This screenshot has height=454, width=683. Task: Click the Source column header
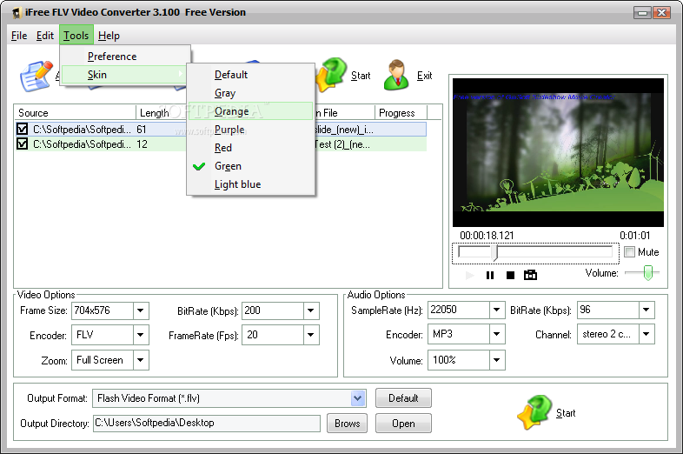(x=75, y=113)
